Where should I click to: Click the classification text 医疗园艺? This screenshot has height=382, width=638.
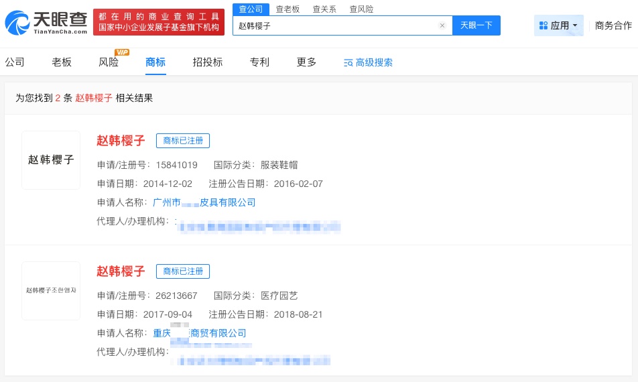pos(279,296)
